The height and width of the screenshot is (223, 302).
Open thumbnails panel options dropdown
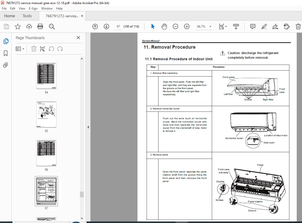point(20,49)
